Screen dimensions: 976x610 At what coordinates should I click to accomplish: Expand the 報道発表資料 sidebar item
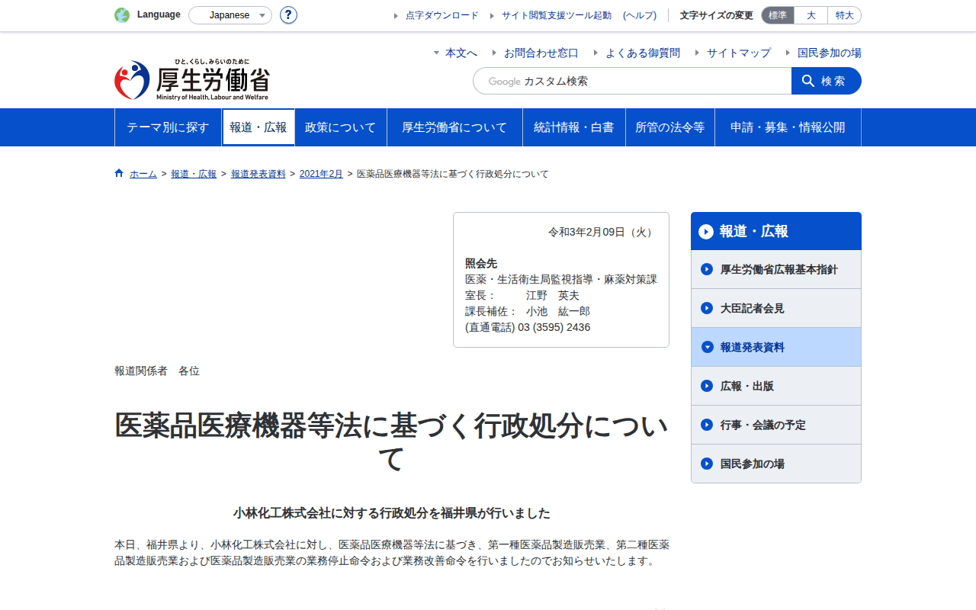coord(776,347)
